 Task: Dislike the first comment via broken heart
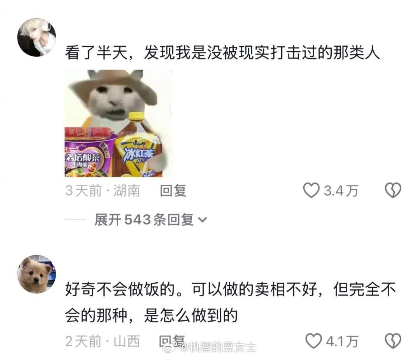tap(393, 190)
